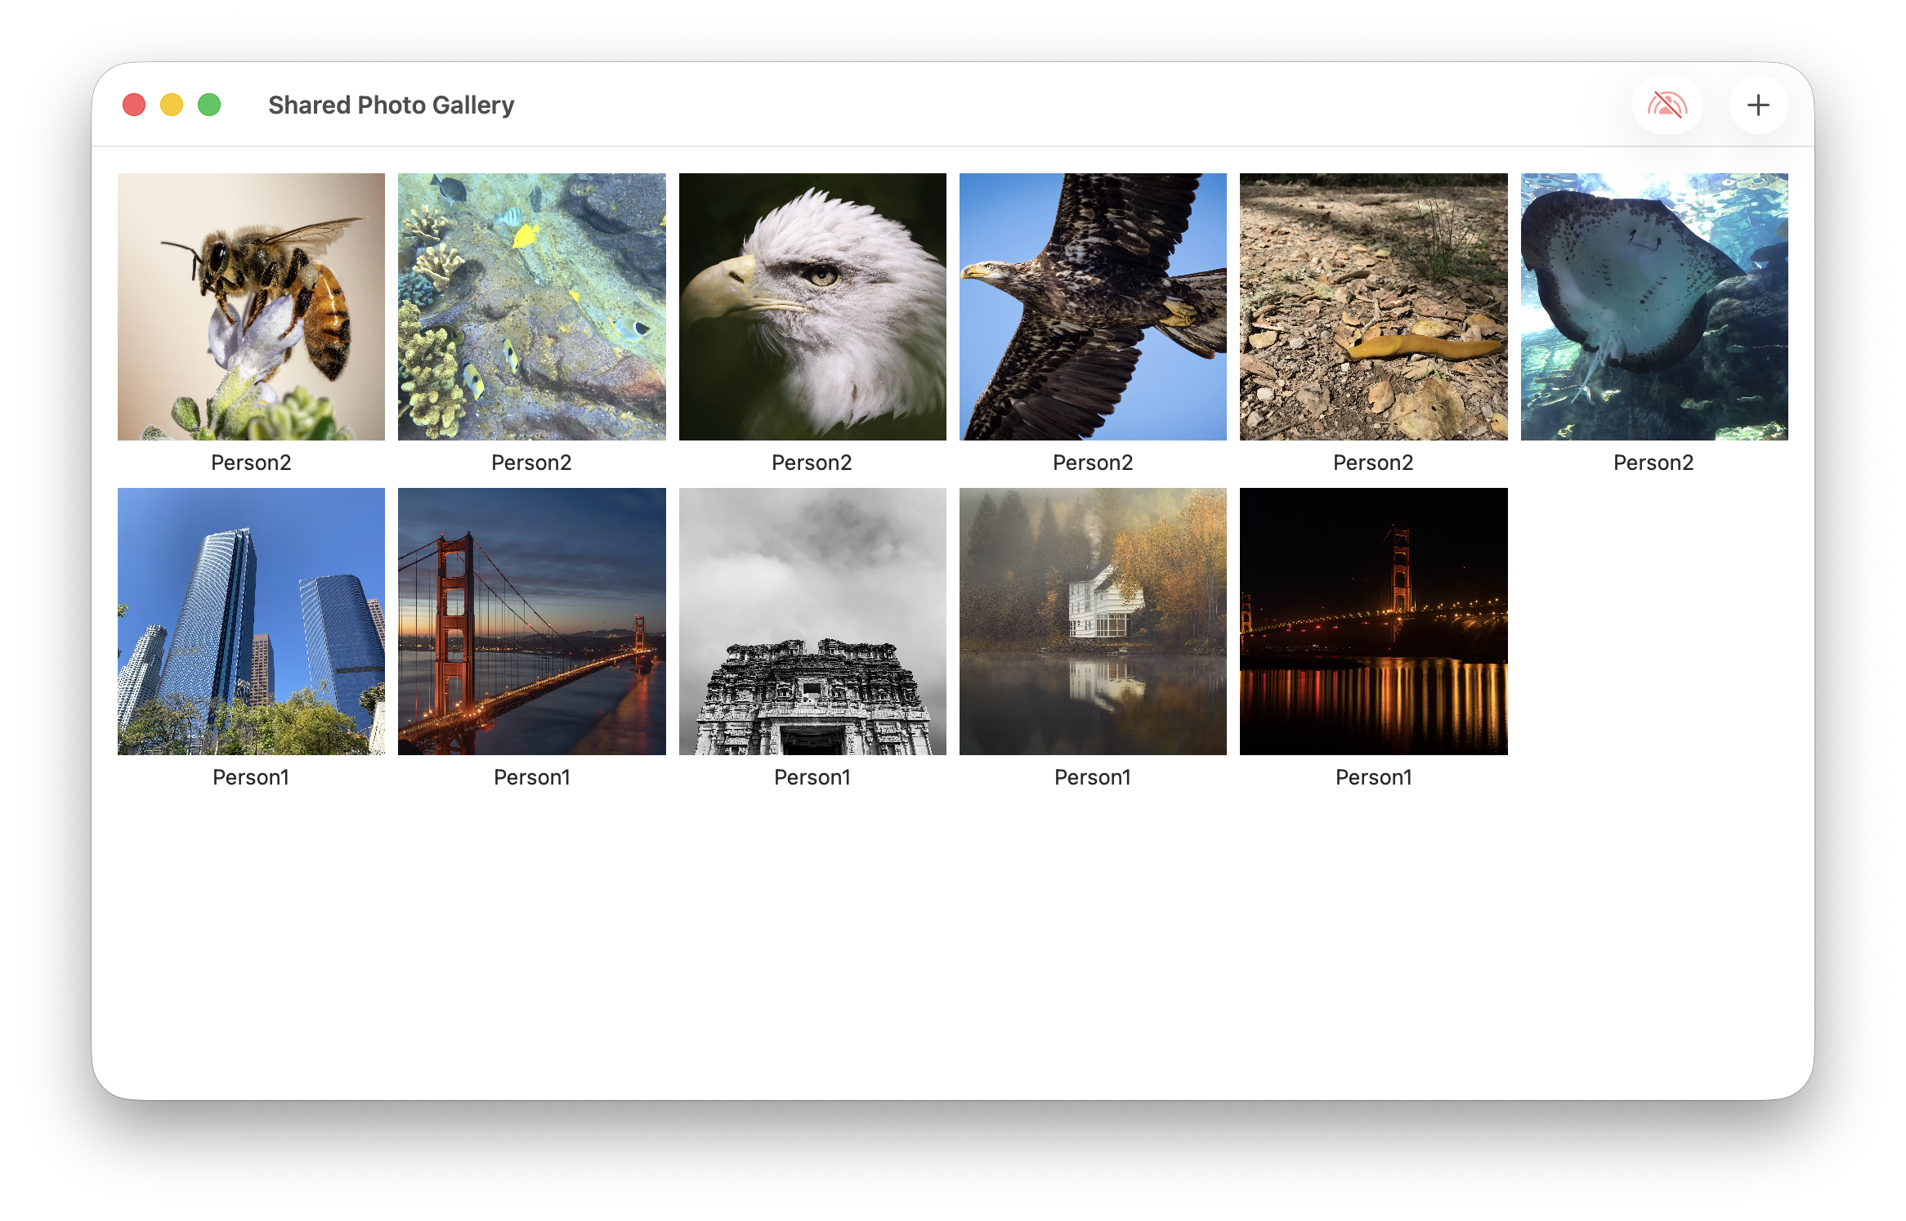
Task: Open the Golden Gate Bridge sunset photo
Action: point(531,621)
